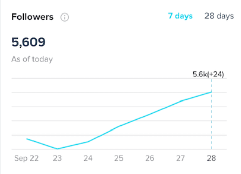
Task: Click the Sep 22 axis label
Action: (26, 158)
